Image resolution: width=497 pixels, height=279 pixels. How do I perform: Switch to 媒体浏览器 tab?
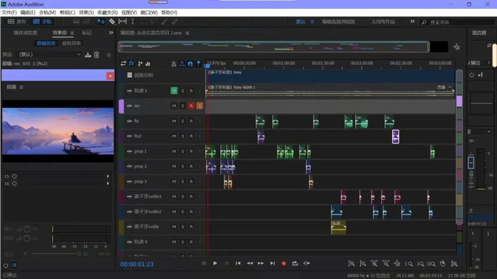coord(25,33)
